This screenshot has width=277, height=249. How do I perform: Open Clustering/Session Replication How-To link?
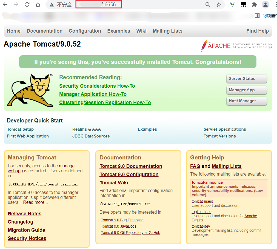coord(105,102)
